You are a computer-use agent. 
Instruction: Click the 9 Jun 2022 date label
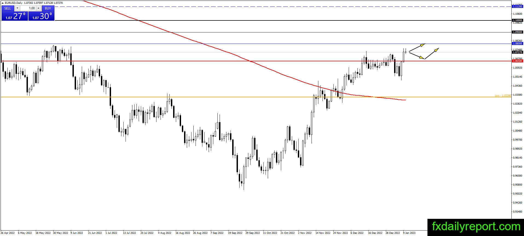(77, 233)
